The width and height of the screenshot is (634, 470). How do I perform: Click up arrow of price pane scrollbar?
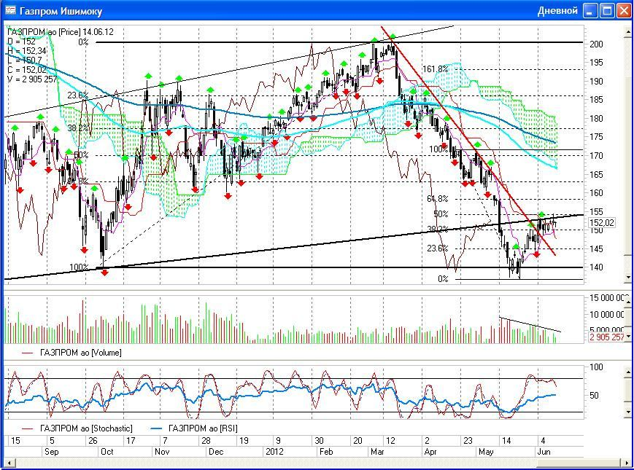pyautogui.click(x=628, y=31)
